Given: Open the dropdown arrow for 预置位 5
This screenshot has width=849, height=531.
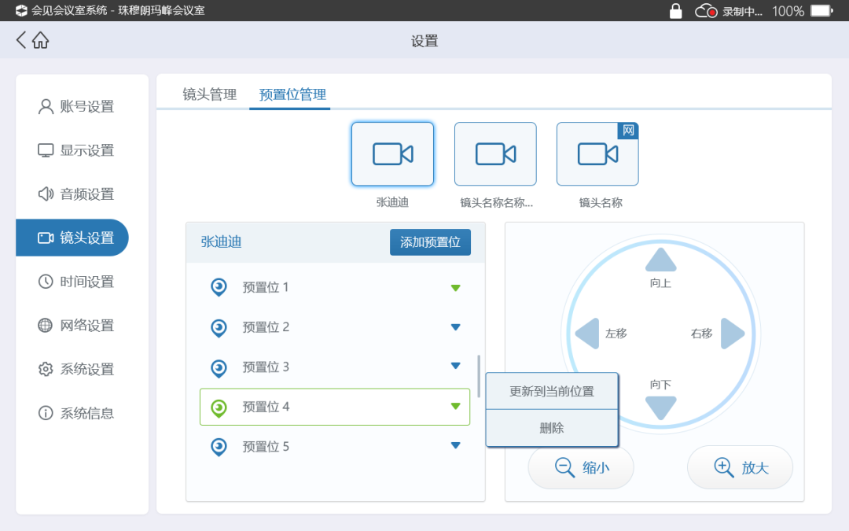Looking at the screenshot, I should [x=455, y=446].
